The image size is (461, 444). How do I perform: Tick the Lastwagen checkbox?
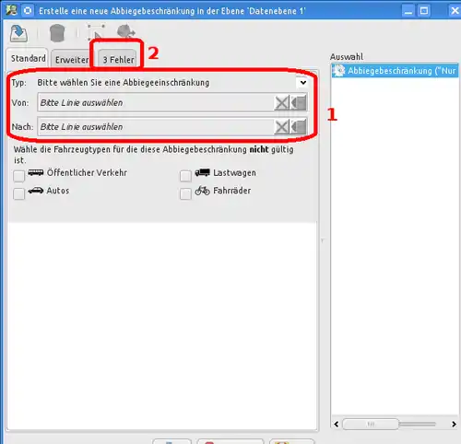(185, 176)
